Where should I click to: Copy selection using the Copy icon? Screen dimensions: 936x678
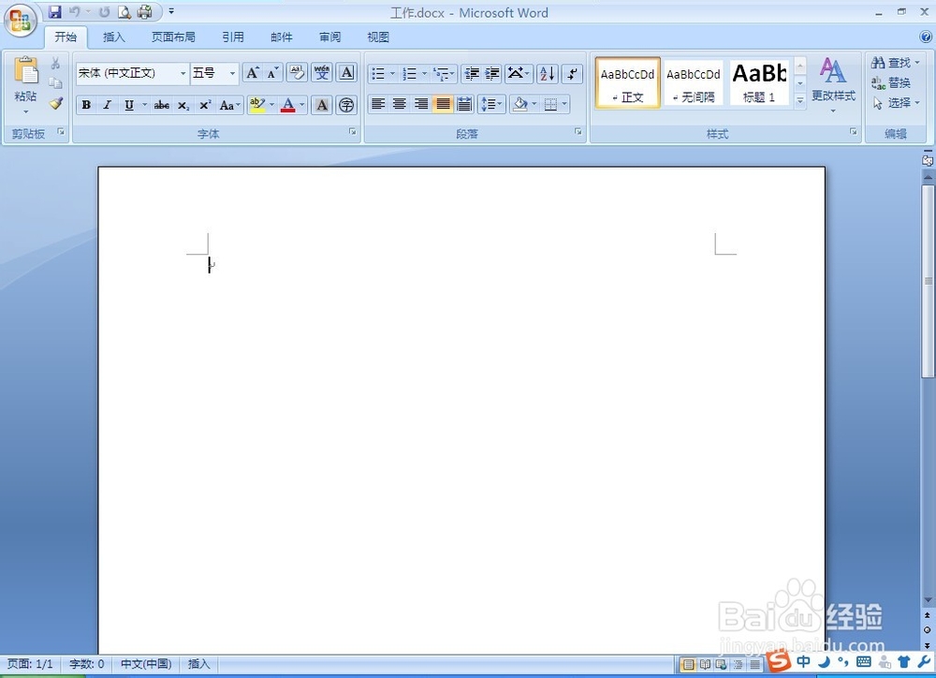pyautogui.click(x=55, y=82)
